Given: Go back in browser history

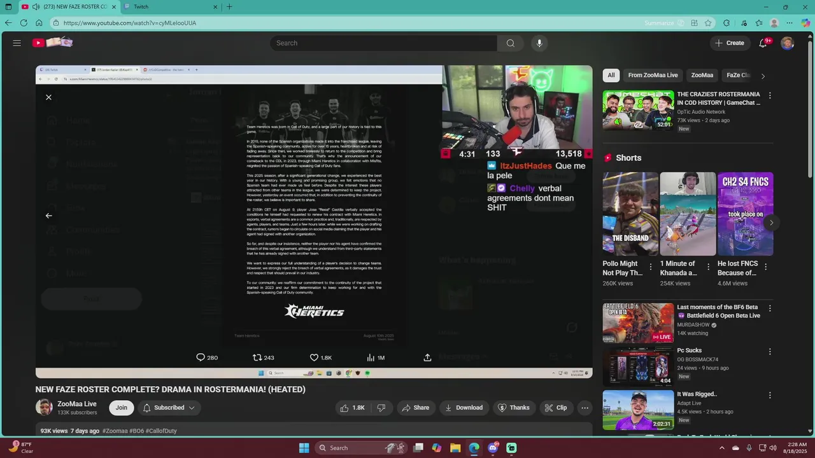Looking at the screenshot, I should [x=8, y=23].
